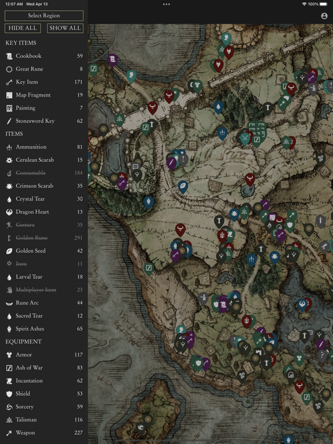The width and height of the screenshot is (333, 444).
Task: Click the Shield icon in sidebar
Action: coord(9,394)
